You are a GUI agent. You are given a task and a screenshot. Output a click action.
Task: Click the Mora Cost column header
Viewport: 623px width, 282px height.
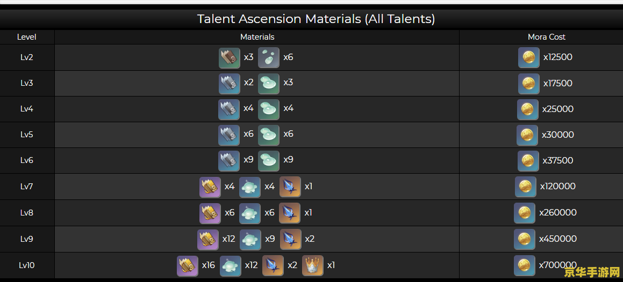coord(546,37)
